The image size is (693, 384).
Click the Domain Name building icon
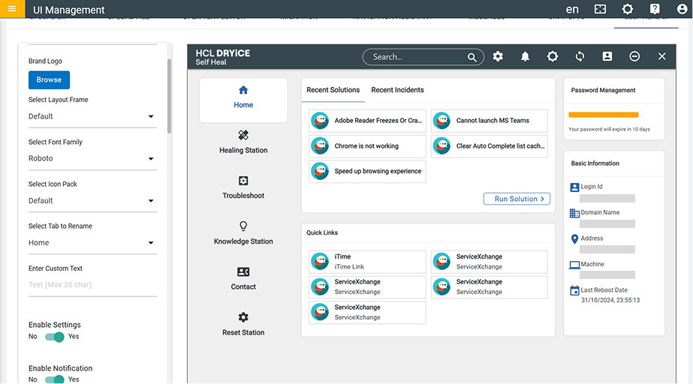[574, 214]
